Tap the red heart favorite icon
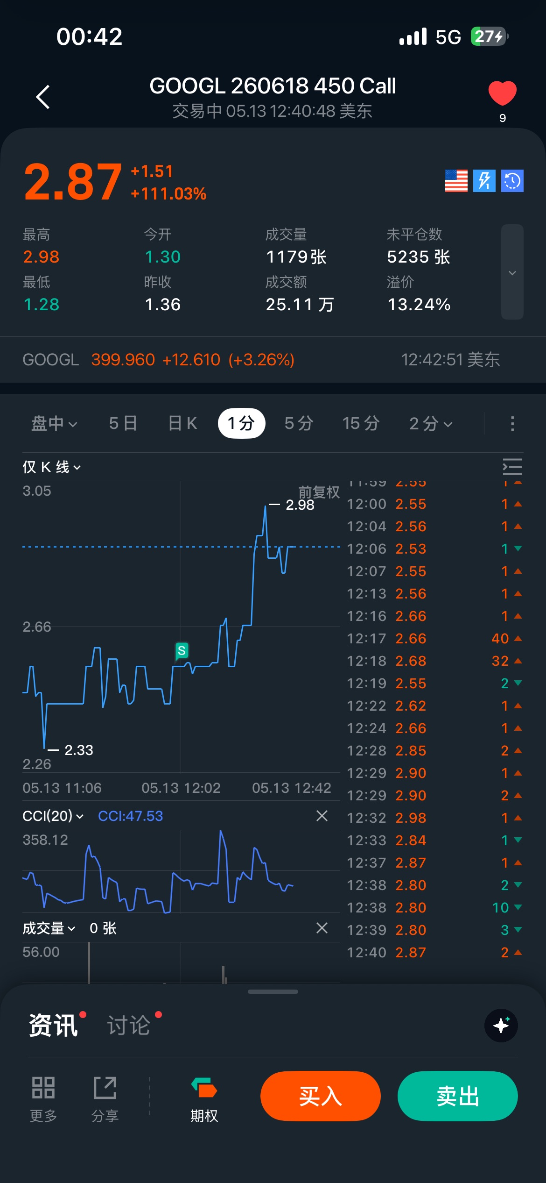The width and height of the screenshot is (546, 1183). tap(503, 93)
